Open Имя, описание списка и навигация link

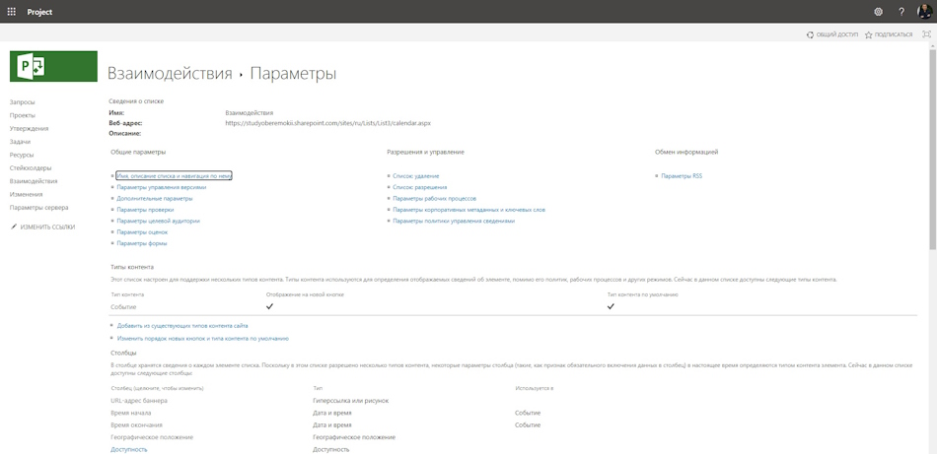[x=174, y=176]
